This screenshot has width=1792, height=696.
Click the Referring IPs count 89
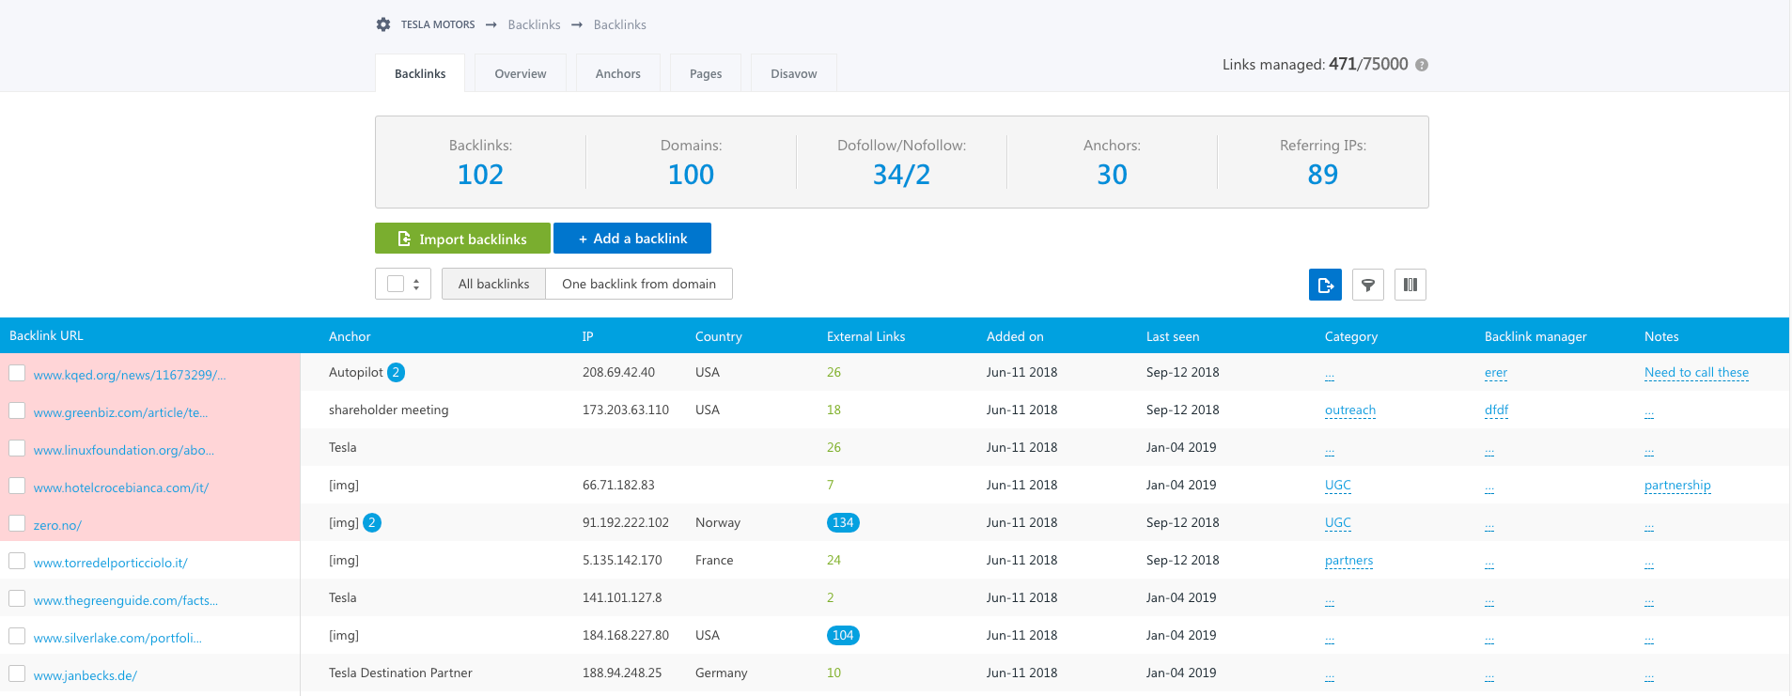click(x=1322, y=175)
